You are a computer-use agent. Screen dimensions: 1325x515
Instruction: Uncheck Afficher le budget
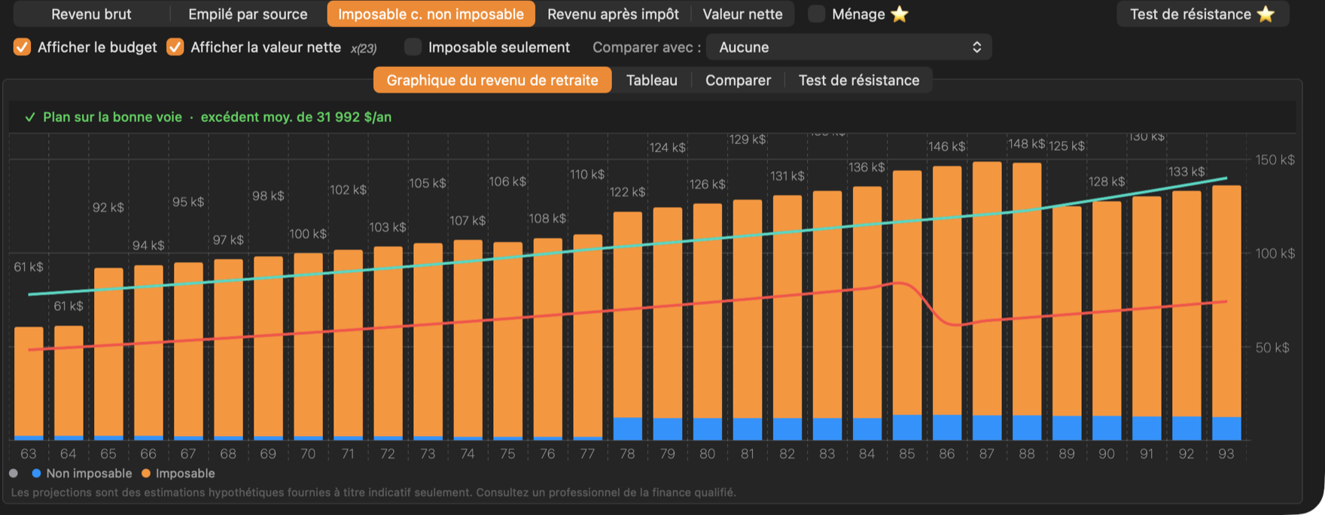(x=23, y=47)
